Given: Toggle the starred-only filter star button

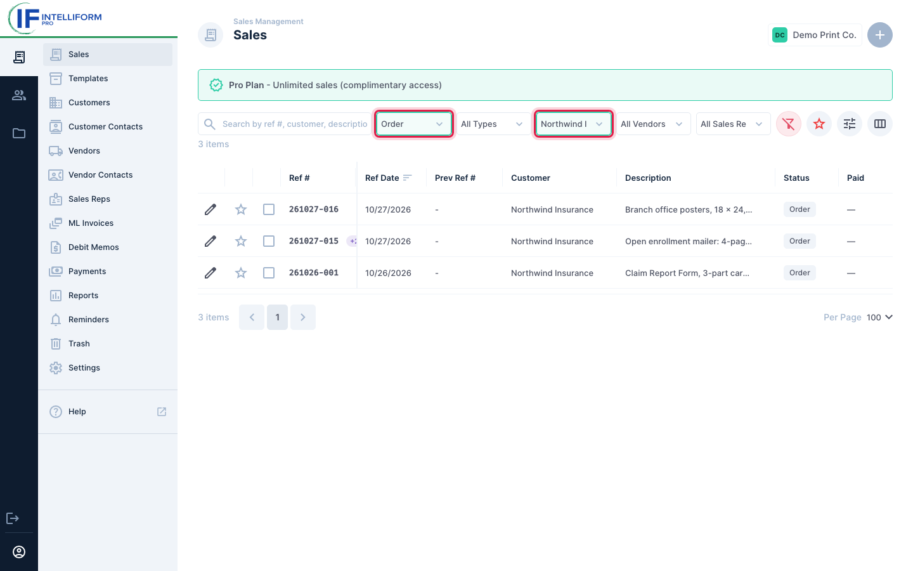Looking at the screenshot, I should tap(819, 124).
